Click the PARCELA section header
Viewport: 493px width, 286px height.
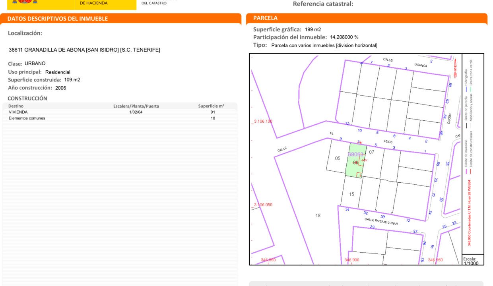[x=265, y=18]
